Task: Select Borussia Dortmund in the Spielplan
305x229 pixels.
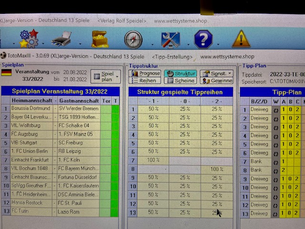Action: pyautogui.click(x=31, y=108)
